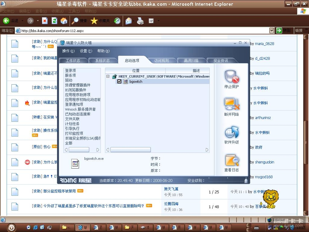Switch to the 漏洞扫描 tab
The image size is (309, 232).
(x=191, y=60)
